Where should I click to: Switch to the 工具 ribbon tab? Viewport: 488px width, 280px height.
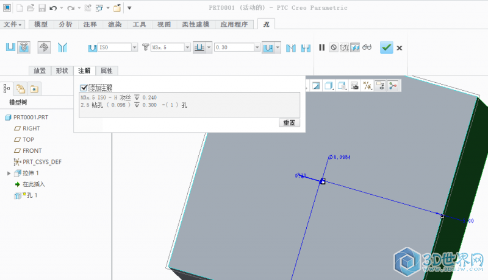(x=140, y=24)
